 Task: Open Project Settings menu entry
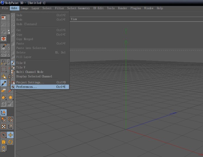30,82
